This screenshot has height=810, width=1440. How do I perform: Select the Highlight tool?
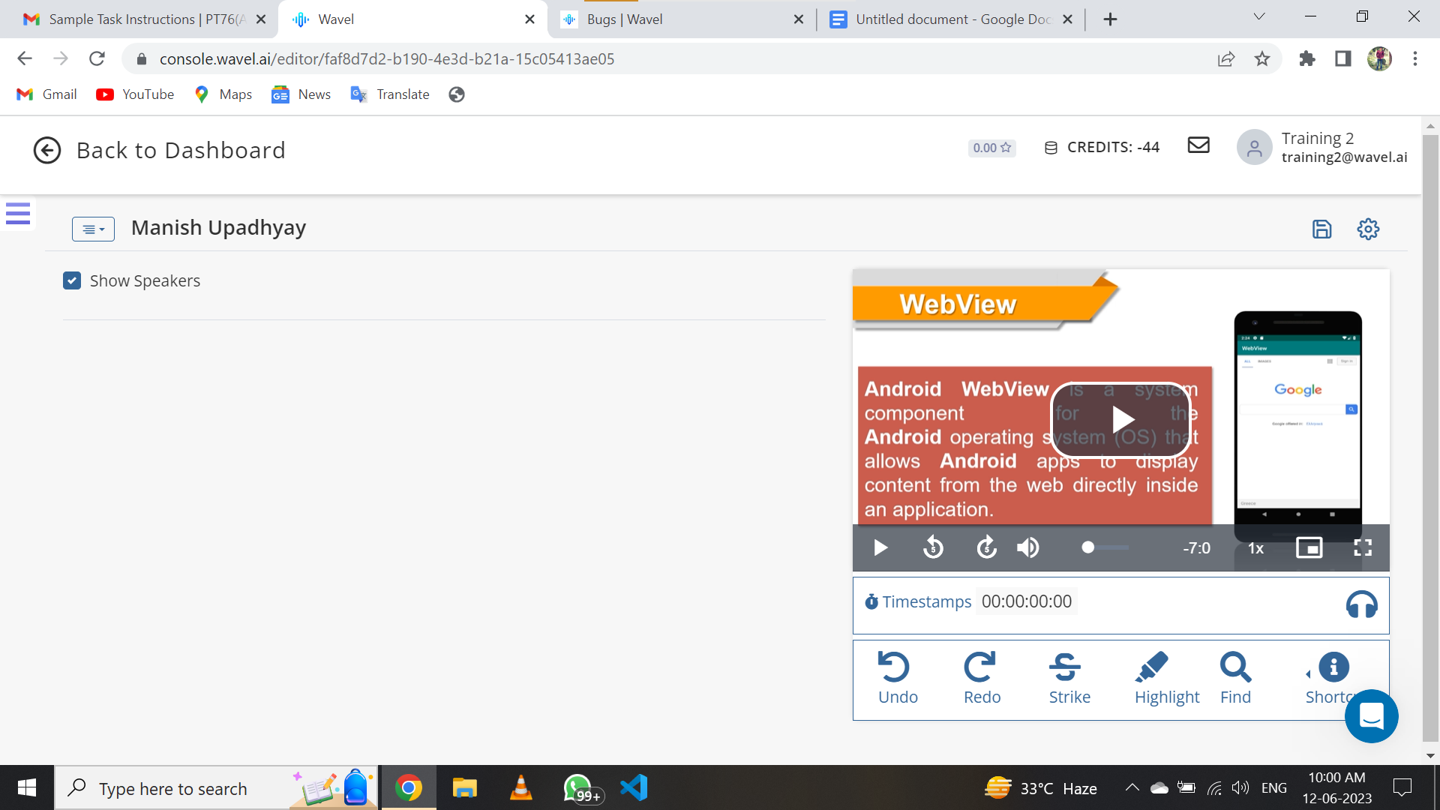1166,678
